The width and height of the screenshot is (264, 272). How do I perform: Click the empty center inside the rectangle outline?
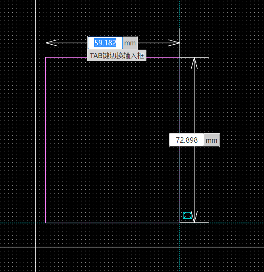113,140
